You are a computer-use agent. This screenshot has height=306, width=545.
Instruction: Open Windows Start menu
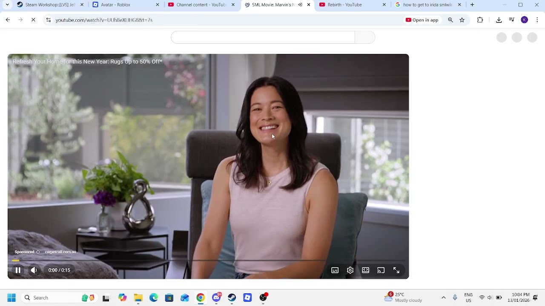[11, 297]
